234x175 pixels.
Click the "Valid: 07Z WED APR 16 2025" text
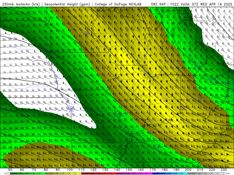(x=207, y=4)
